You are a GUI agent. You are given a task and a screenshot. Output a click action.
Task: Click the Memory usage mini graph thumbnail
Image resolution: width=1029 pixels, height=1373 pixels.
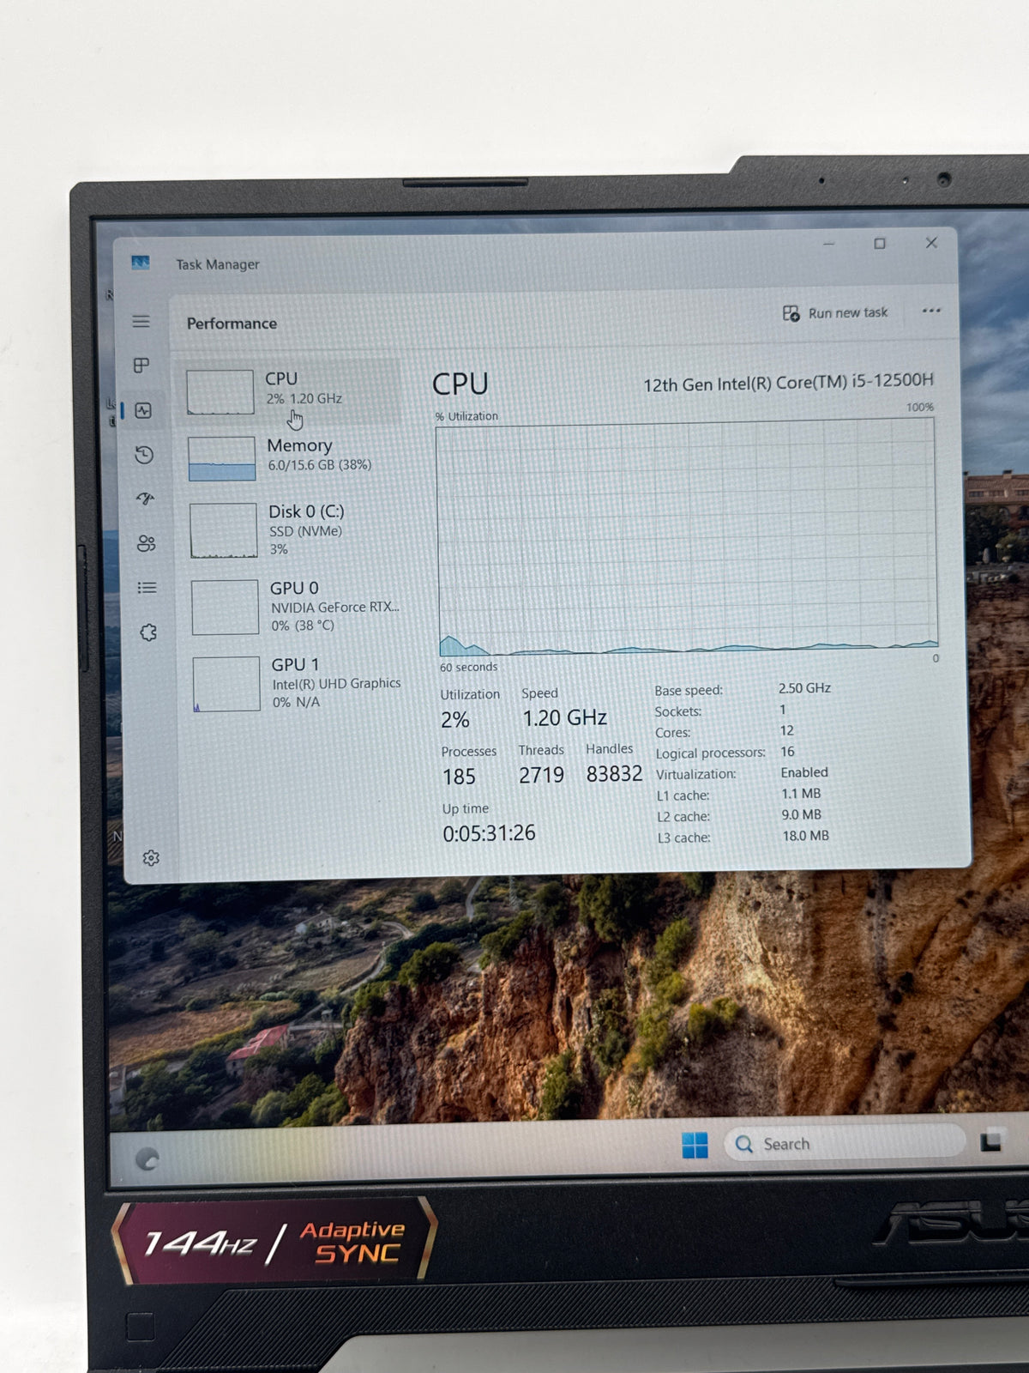[x=222, y=458]
